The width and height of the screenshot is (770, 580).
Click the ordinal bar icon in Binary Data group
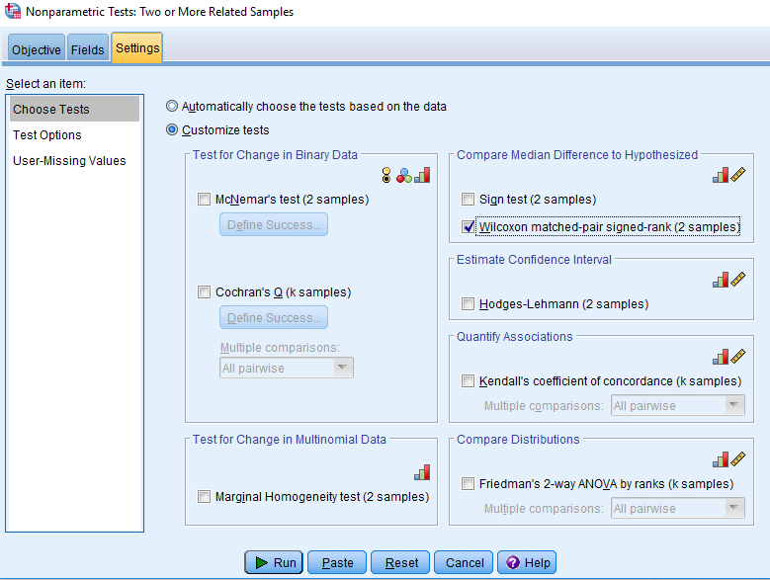click(422, 175)
